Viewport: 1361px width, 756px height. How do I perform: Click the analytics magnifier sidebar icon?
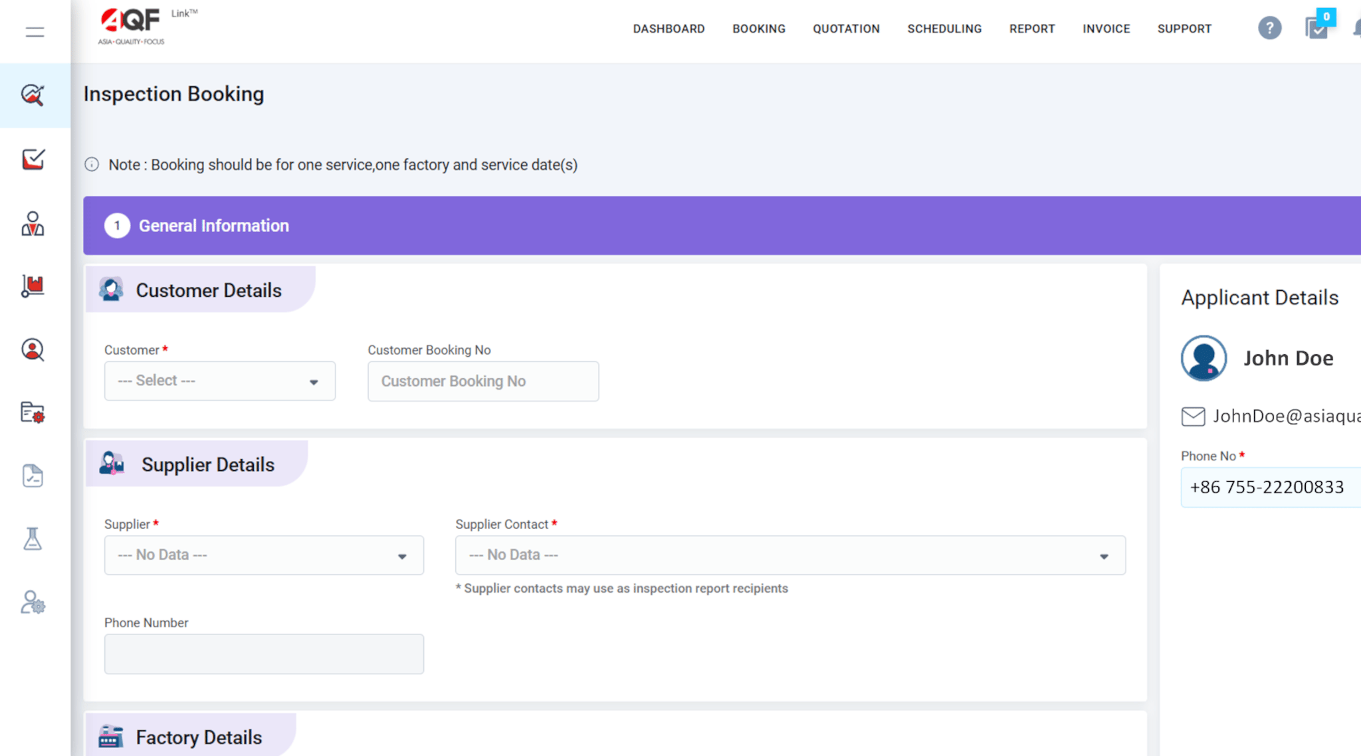tap(33, 95)
